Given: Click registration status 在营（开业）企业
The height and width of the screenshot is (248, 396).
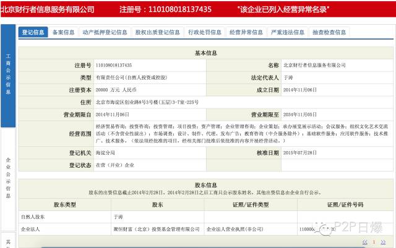Looking at the screenshot, I should tap(115, 165).
